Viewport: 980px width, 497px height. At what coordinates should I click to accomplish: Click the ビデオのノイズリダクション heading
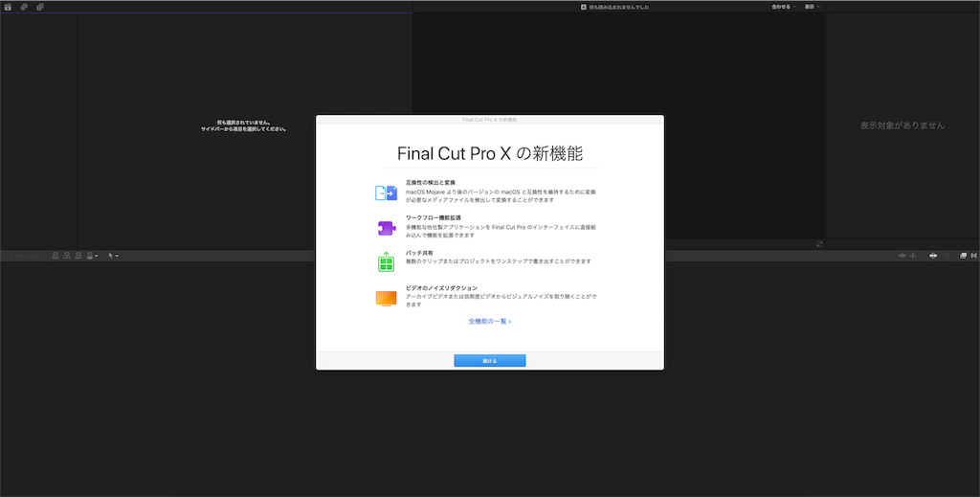point(441,288)
